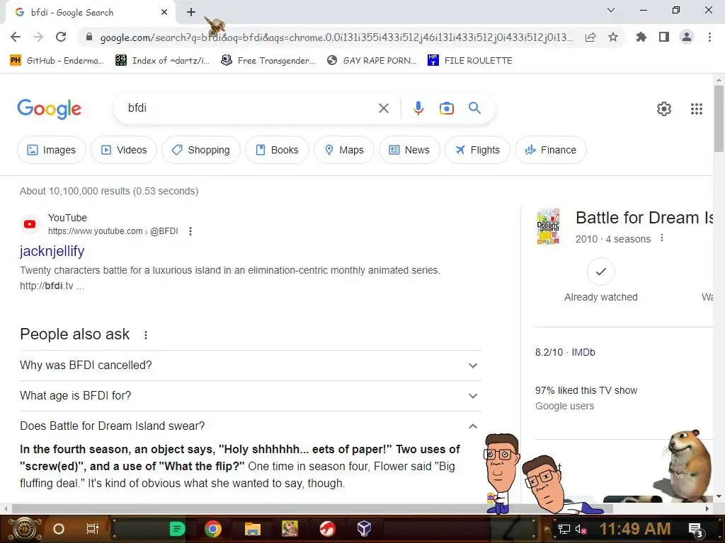Image resolution: width=725 pixels, height=543 pixels.
Task: Open the IMDb rating link
Action: point(583,352)
